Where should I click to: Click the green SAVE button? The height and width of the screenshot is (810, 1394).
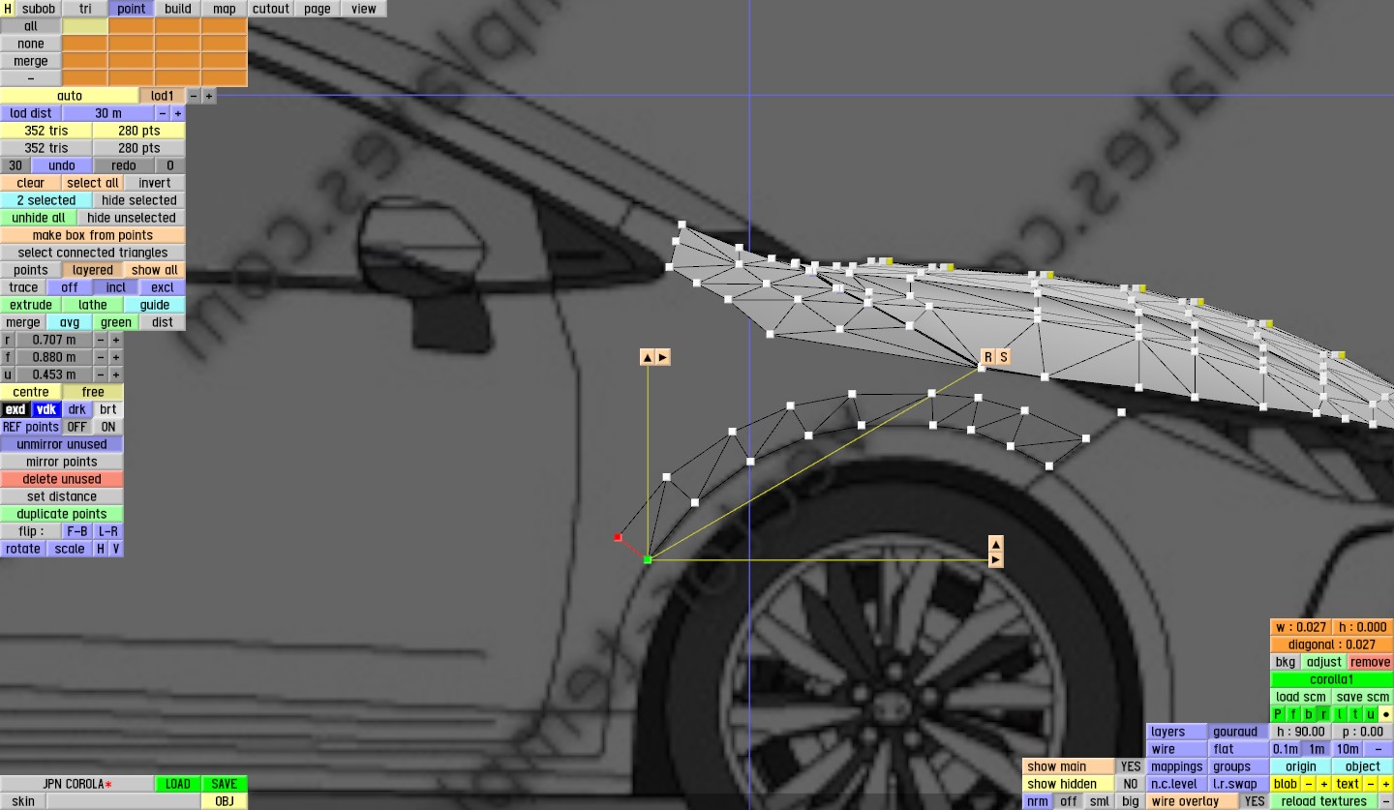coord(225,784)
